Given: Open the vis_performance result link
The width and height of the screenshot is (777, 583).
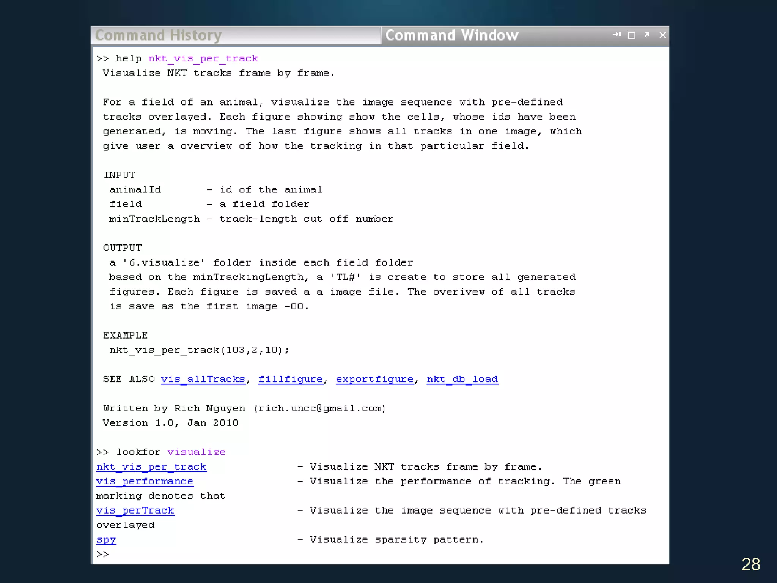Looking at the screenshot, I should [145, 481].
